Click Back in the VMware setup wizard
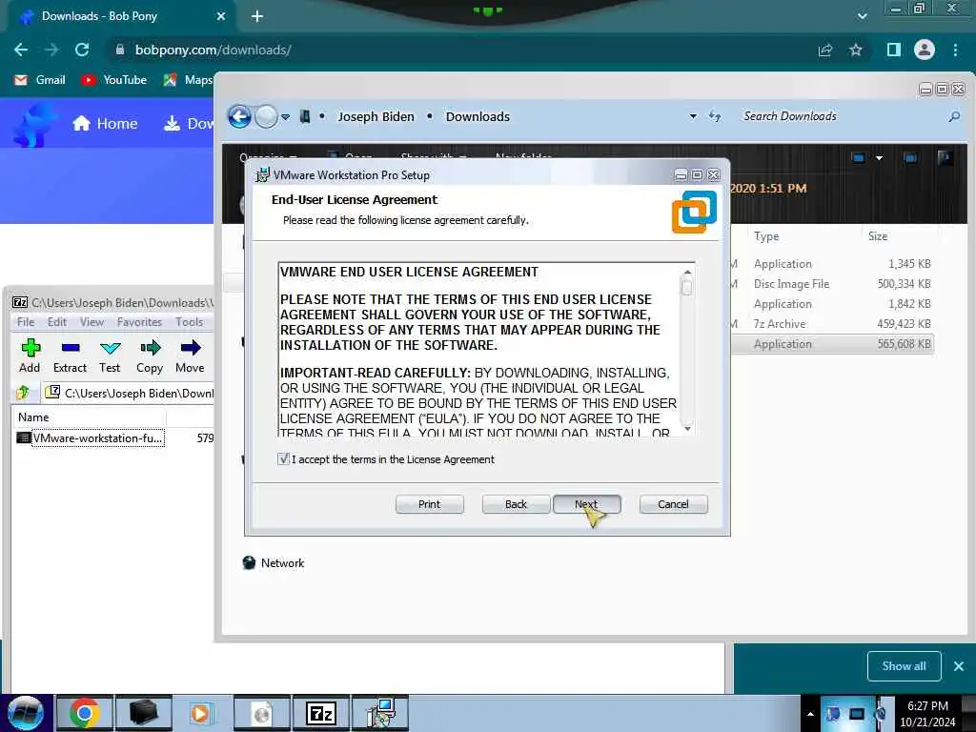Image resolution: width=976 pixels, height=732 pixels. (x=516, y=504)
